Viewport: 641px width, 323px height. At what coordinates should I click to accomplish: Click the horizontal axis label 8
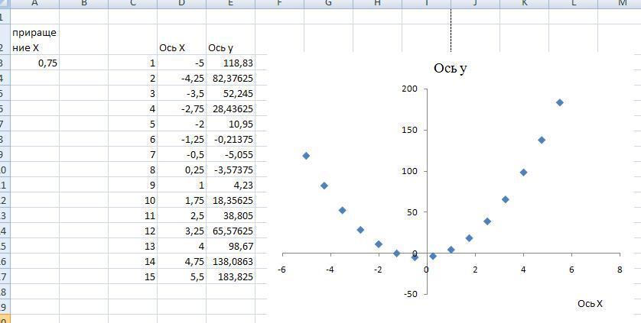tap(620, 270)
